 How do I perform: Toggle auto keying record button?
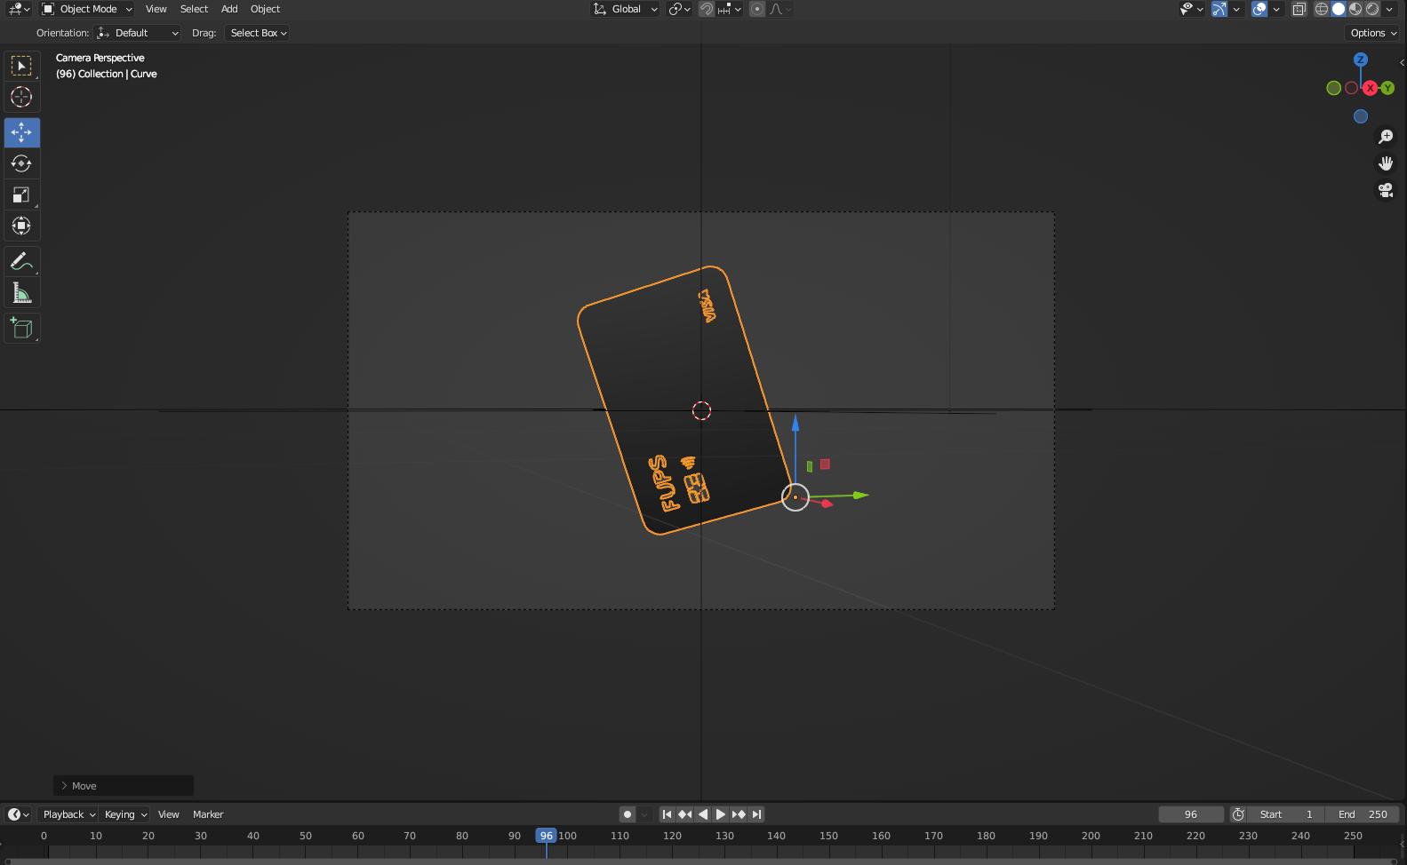coord(628,814)
